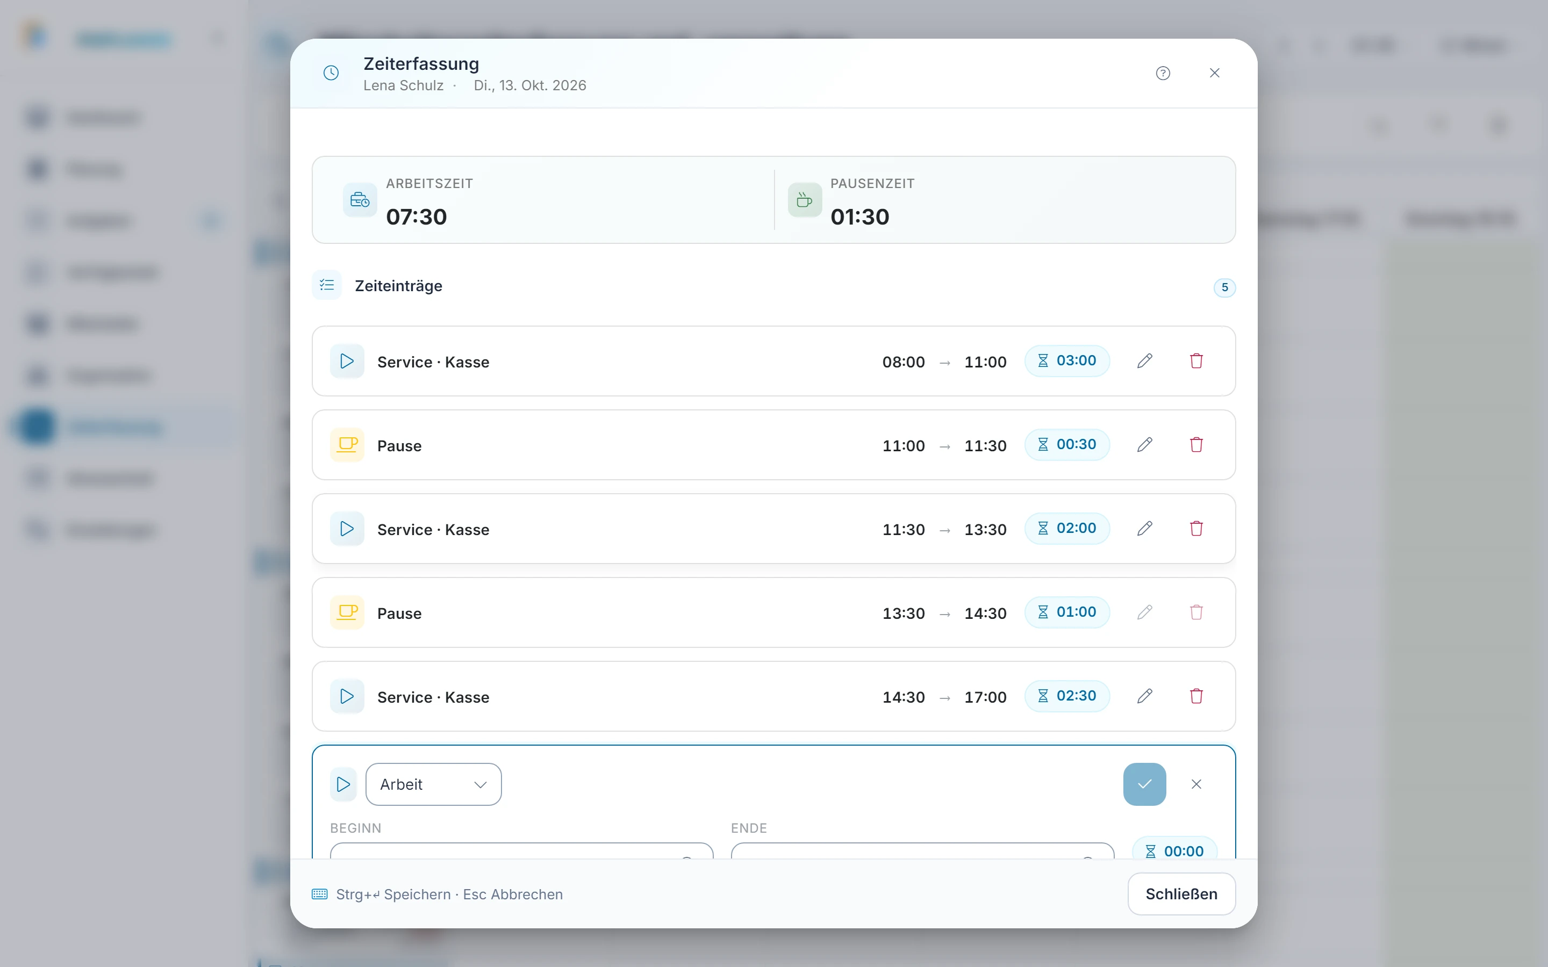The height and width of the screenshot is (967, 1548).
Task: Edit the 08:00 to 11:00 Service entry
Action: tap(1145, 360)
